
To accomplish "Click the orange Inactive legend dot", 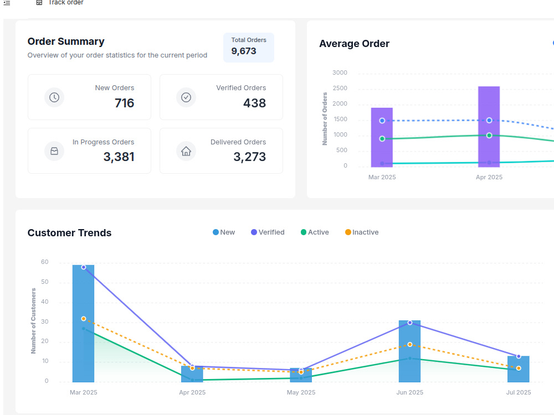I will click(348, 232).
